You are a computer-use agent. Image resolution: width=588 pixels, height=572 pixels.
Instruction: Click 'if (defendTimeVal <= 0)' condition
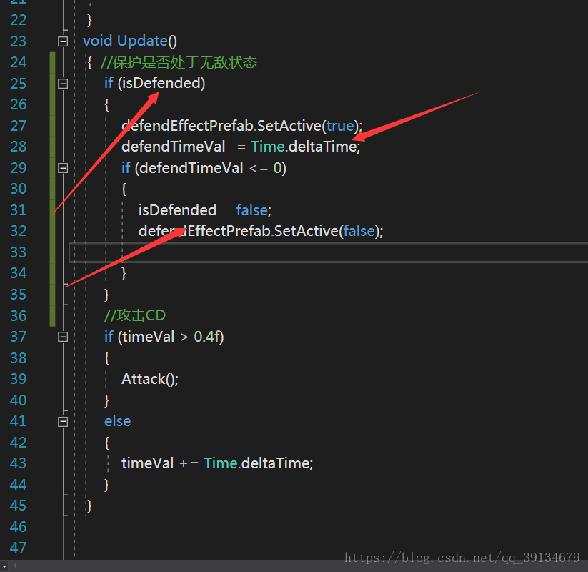click(204, 168)
